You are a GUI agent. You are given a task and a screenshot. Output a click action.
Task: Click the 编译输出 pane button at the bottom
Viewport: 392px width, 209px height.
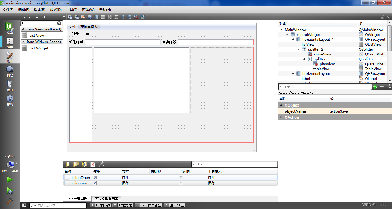177,205
